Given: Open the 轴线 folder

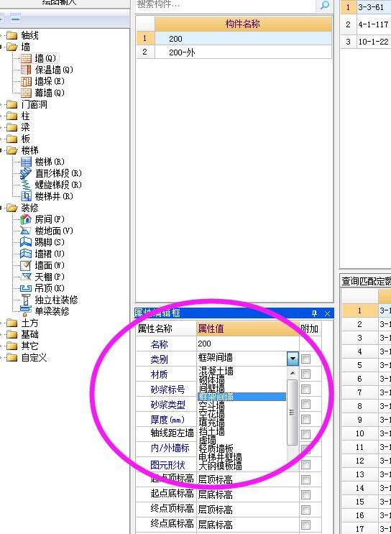Looking at the screenshot, I should pyautogui.click(x=12, y=35).
